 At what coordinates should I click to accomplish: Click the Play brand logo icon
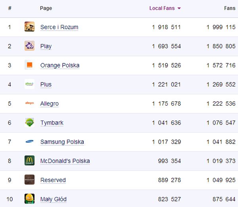pos(29,46)
